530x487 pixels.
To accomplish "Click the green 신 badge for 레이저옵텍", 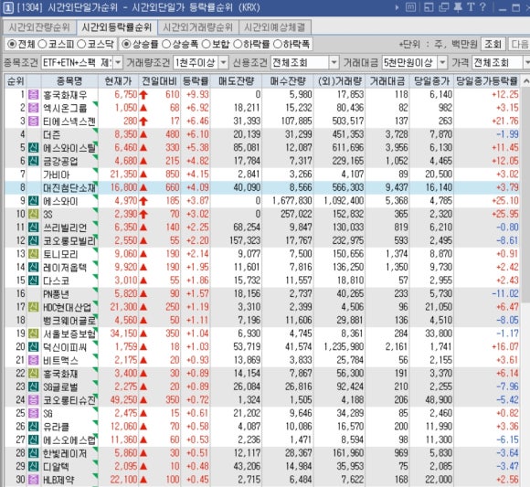I will (33, 268).
